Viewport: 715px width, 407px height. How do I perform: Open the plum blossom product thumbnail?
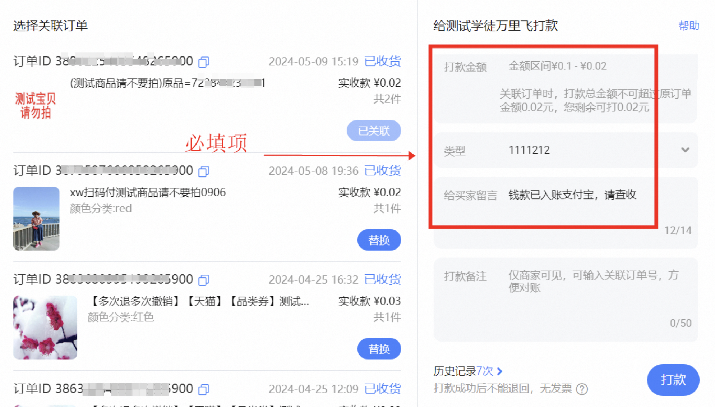click(x=45, y=327)
